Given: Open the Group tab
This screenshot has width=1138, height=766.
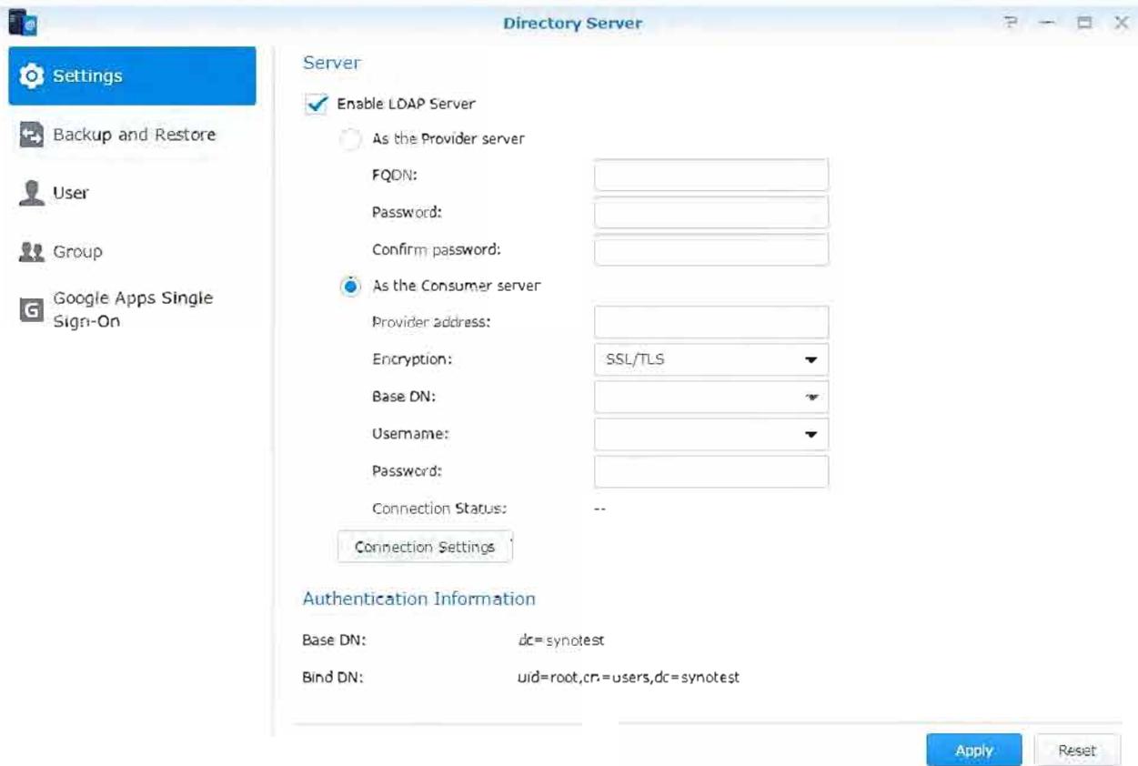Looking at the screenshot, I should pos(132,252).
